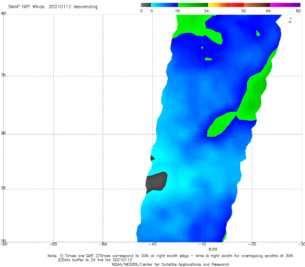This screenshot has width=305, height=267.
Task: Click the small island outline outside the swath
Action: [290, 21]
